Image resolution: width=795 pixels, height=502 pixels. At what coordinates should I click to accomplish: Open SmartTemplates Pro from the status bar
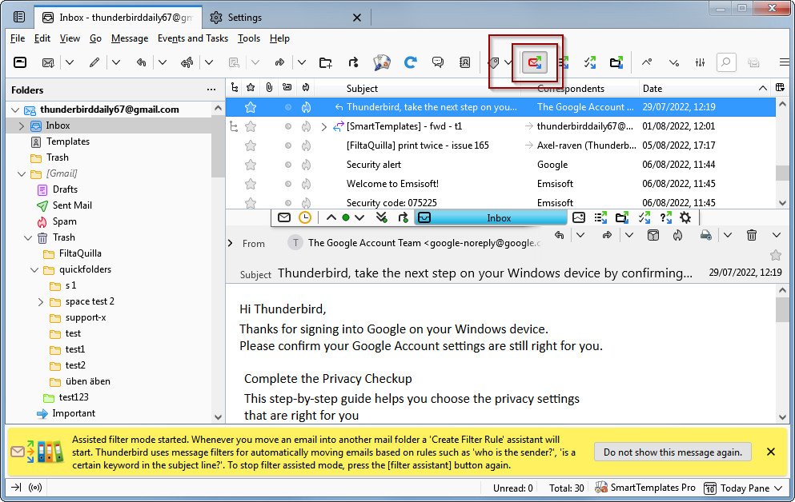[645, 488]
